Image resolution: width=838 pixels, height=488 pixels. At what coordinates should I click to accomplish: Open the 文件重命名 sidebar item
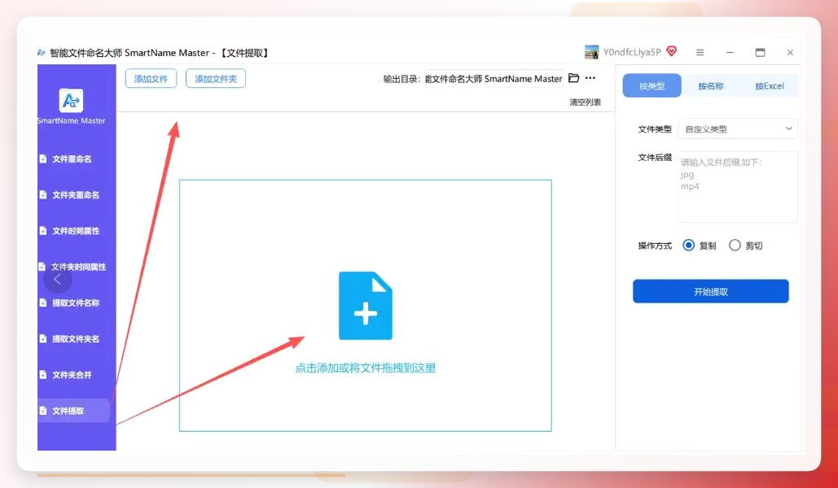72,159
